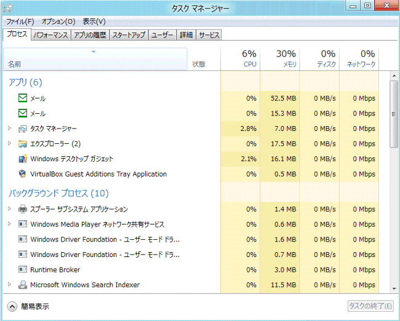Click the VirtualBox Guest Additions icon
Viewport: 400px width, 321px height.
coord(23,174)
